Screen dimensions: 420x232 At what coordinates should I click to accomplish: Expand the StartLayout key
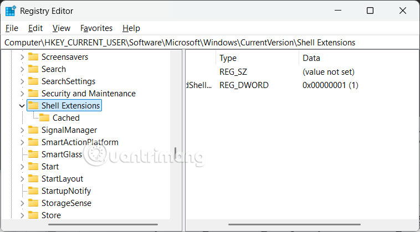click(x=22, y=179)
